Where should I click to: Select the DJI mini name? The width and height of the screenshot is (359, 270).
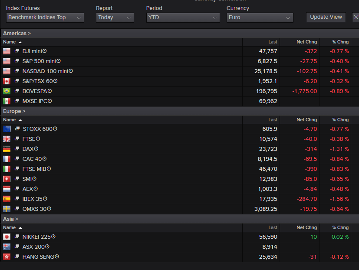coord(32,51)
